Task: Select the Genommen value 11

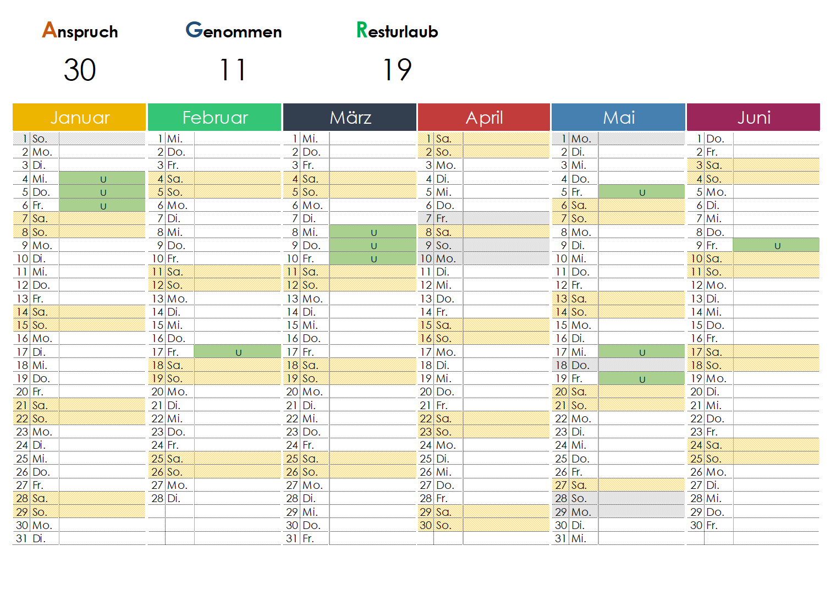Action: click(232, 70)
